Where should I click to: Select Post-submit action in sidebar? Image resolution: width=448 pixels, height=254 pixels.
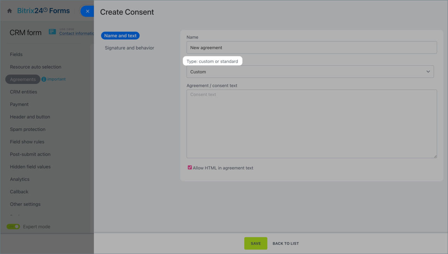click(30, 154)
